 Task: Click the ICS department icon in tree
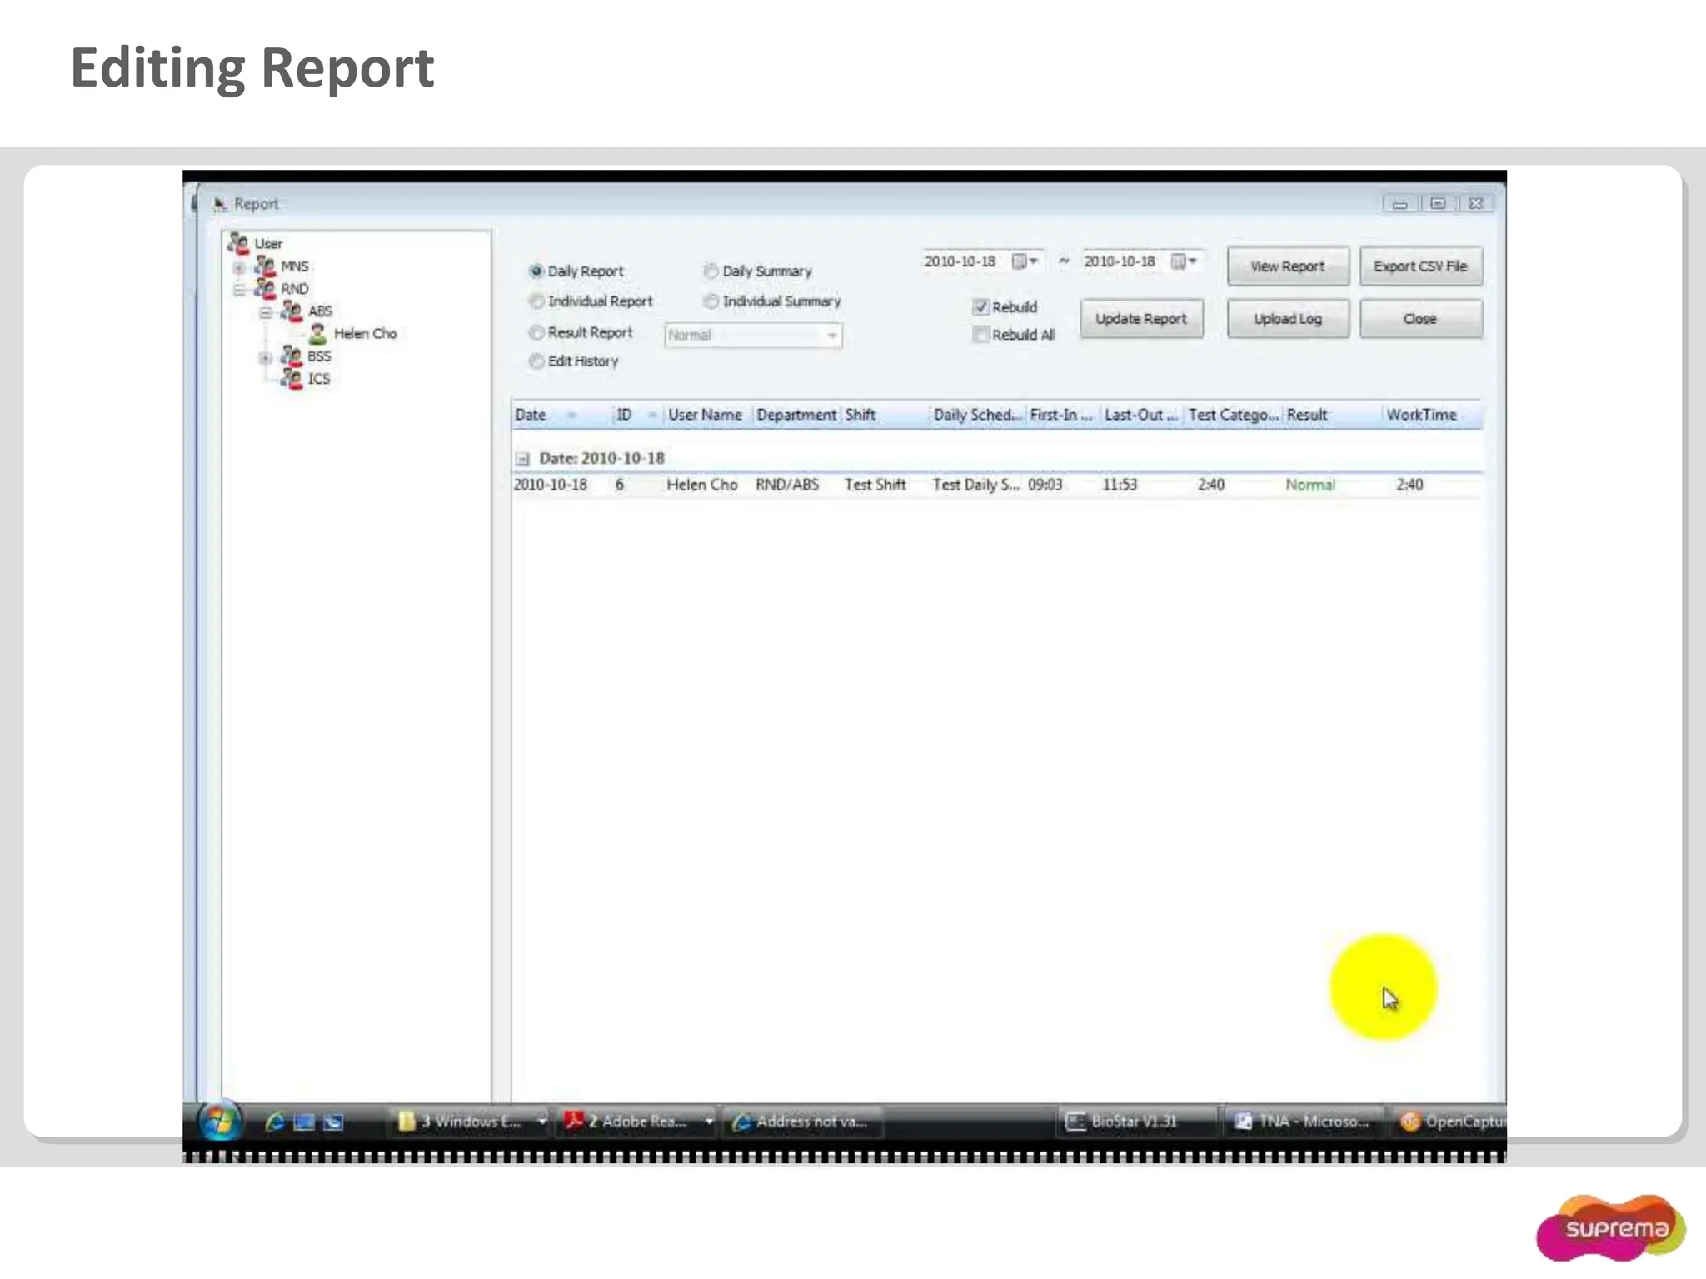[x=291, y=379]
